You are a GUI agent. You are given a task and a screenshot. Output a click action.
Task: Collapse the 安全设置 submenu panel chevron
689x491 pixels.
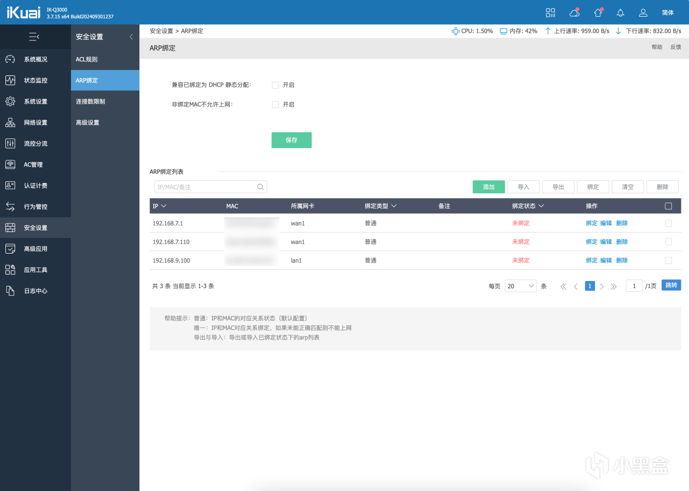tap(131, 37)
